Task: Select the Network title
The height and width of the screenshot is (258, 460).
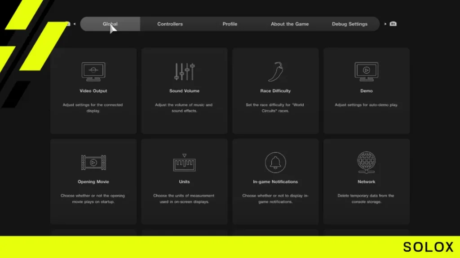Action: point(367,182)
